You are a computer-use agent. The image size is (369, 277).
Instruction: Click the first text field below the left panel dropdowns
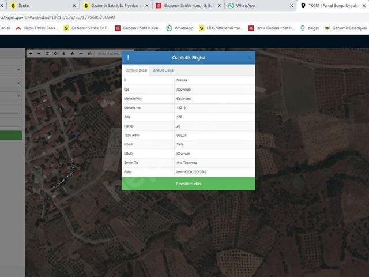pyautogui.click(x=11, y=109)
